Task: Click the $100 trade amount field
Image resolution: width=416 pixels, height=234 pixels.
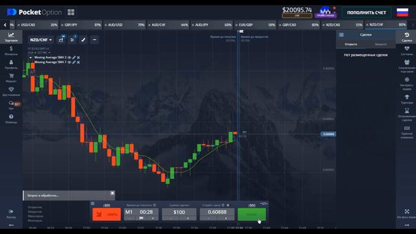Action: pyautogui.click(x=179, y=212)
